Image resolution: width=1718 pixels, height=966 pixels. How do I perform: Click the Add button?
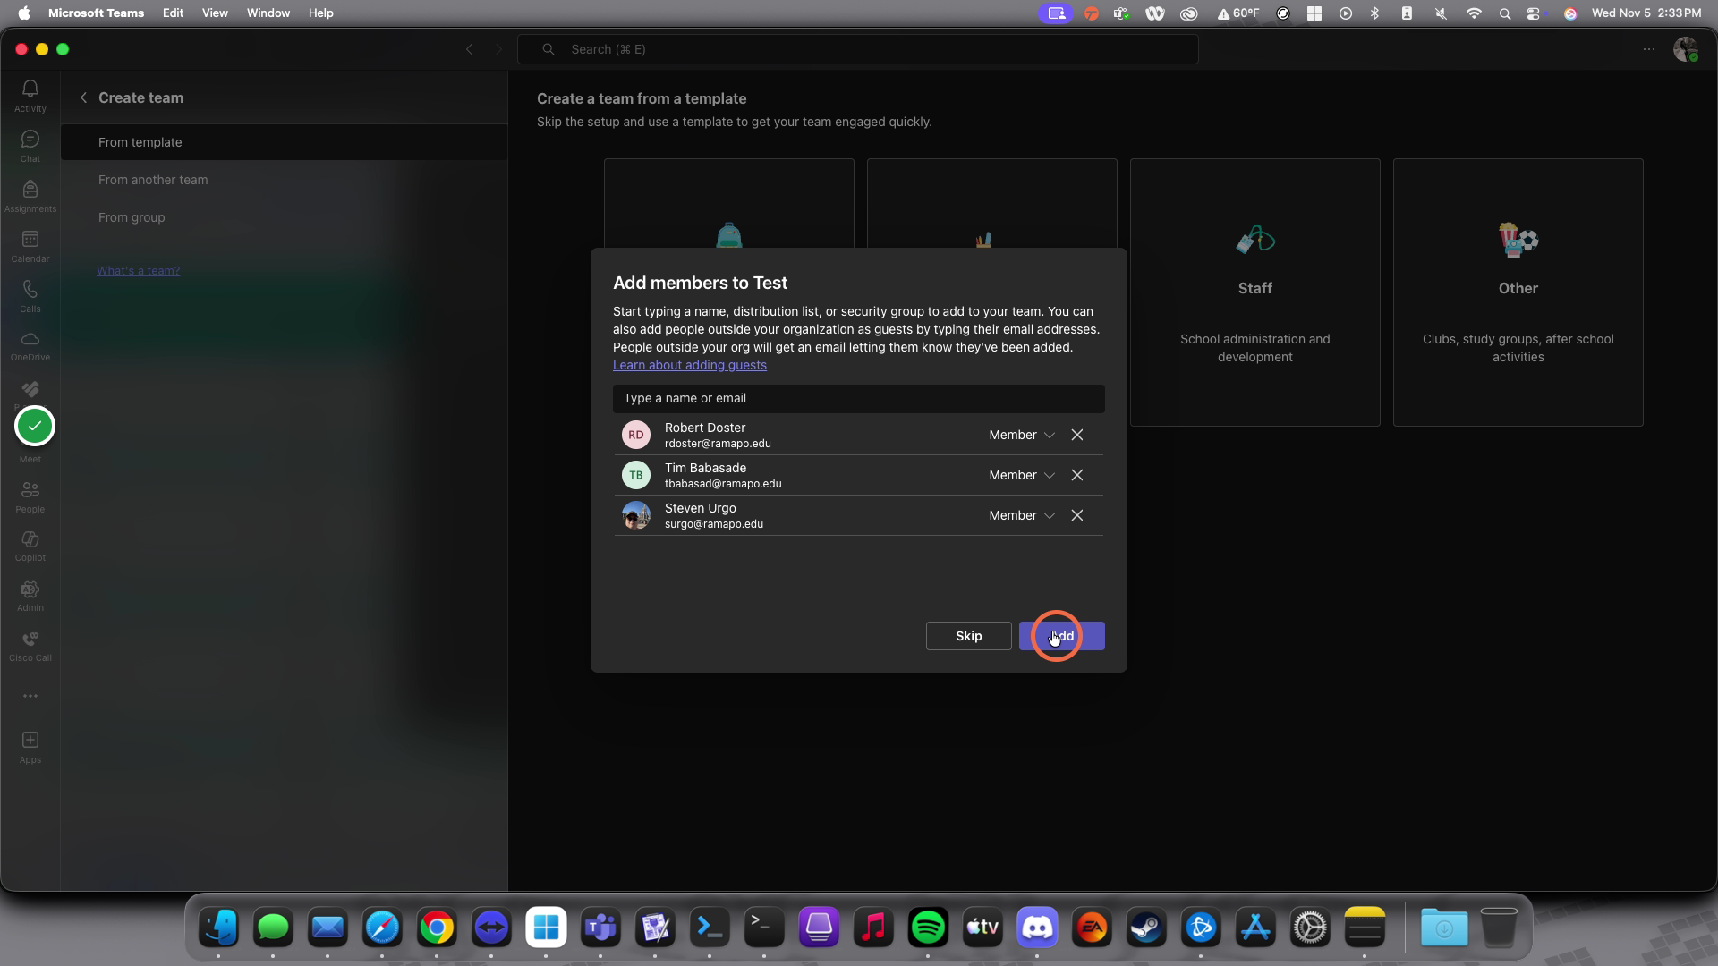[1062, 636]
